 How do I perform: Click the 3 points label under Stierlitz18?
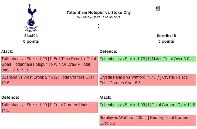pyautogui.click(x=166, y=41)
